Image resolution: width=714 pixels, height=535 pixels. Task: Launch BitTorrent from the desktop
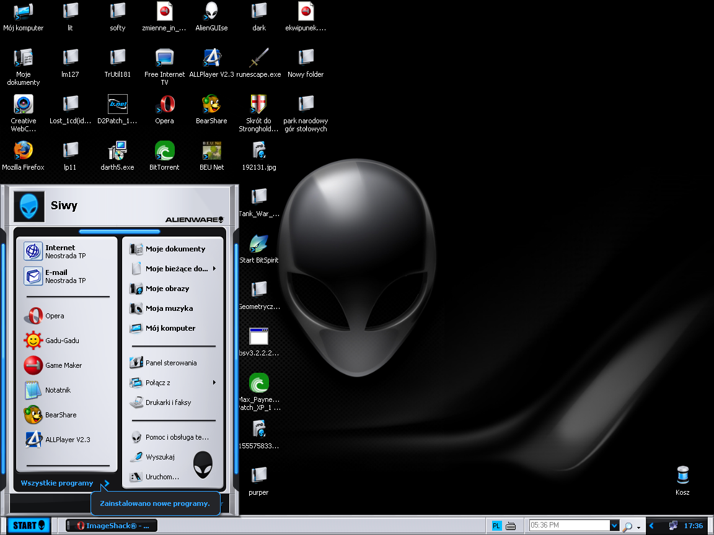[x=164, y=151]
